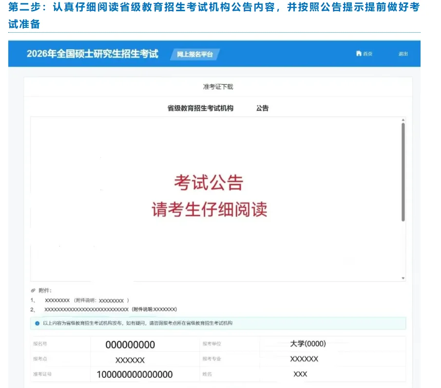Click the 准考证号 field value
The image size is (441, 388).
coord(134,374)
